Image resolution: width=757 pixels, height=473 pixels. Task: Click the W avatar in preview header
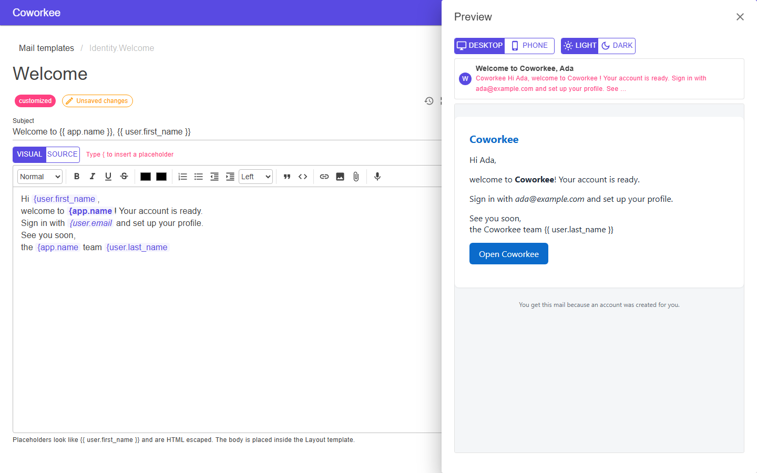pyautogui.click(x=465, y=79)
